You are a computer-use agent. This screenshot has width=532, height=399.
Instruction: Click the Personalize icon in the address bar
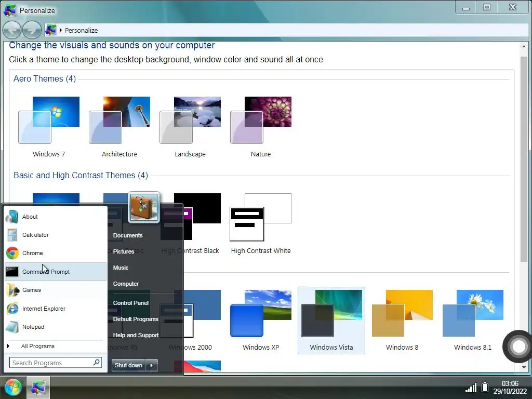(50, 30)
